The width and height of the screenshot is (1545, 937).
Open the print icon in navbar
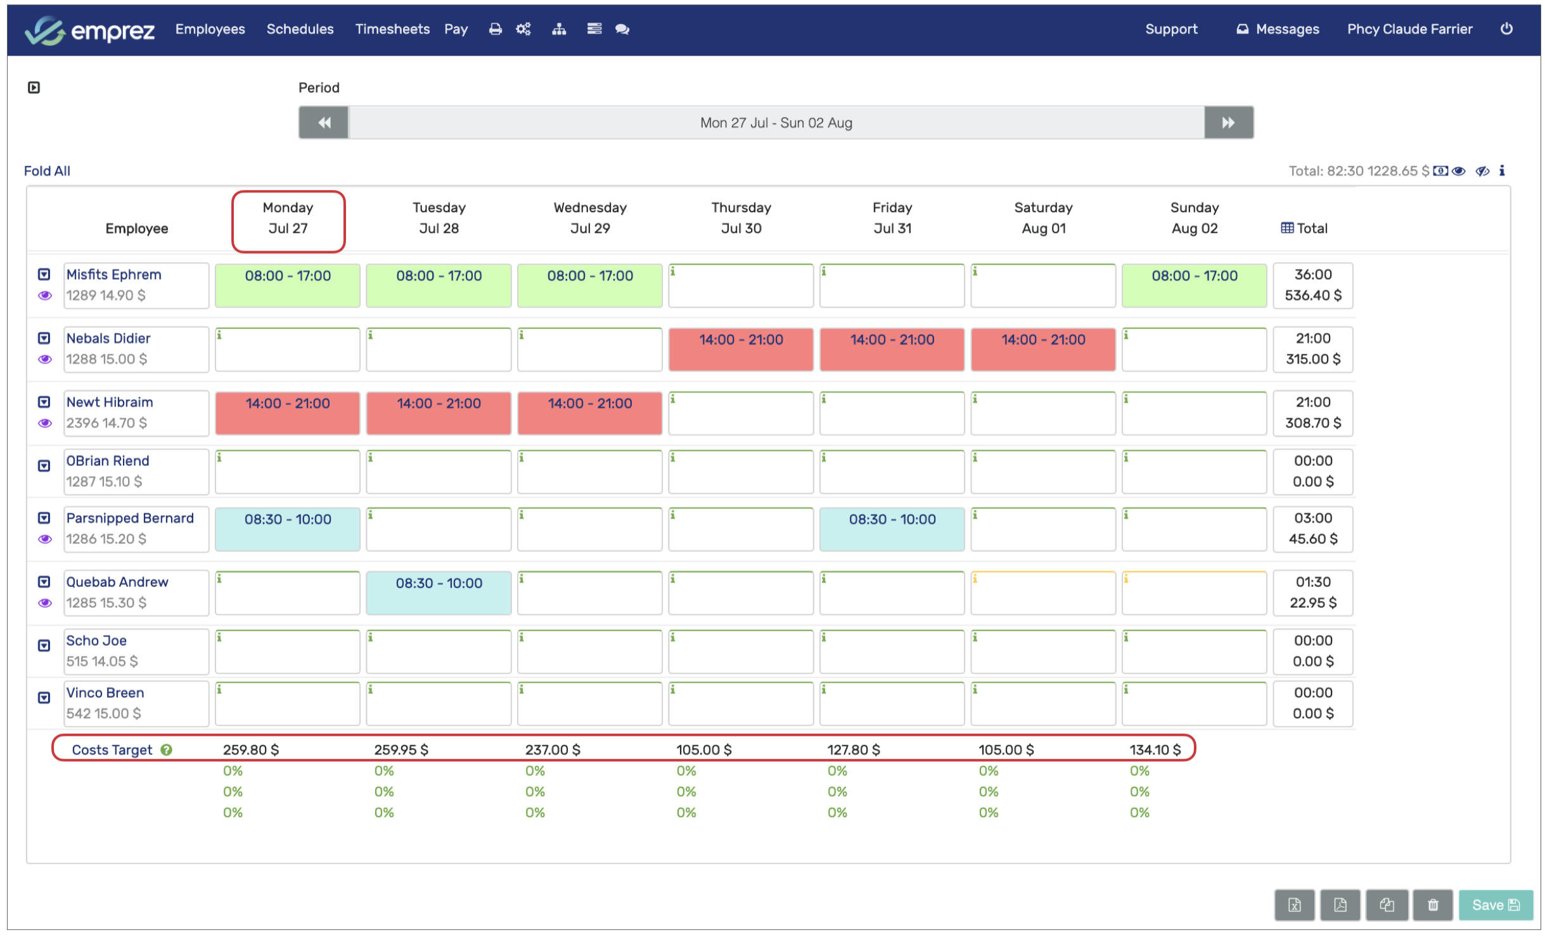coord(495,29)
